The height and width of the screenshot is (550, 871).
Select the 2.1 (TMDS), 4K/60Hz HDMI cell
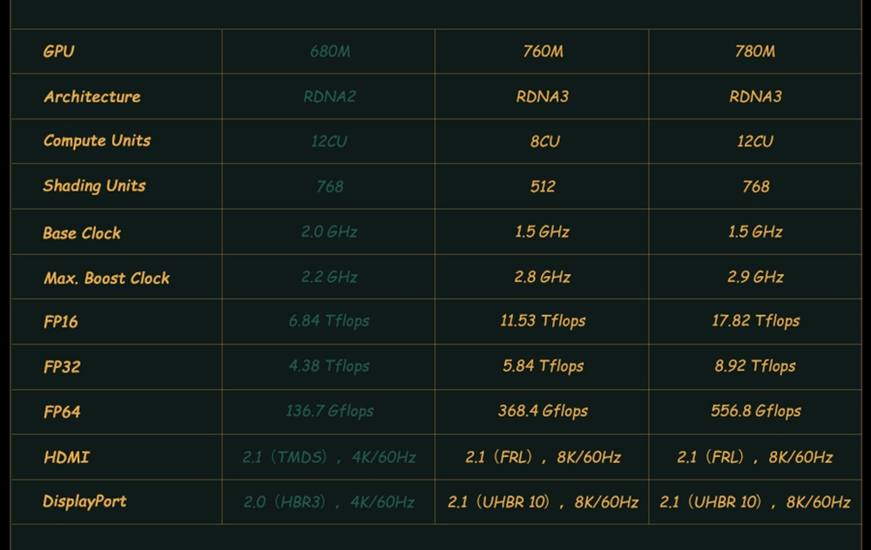pos(329,457)
